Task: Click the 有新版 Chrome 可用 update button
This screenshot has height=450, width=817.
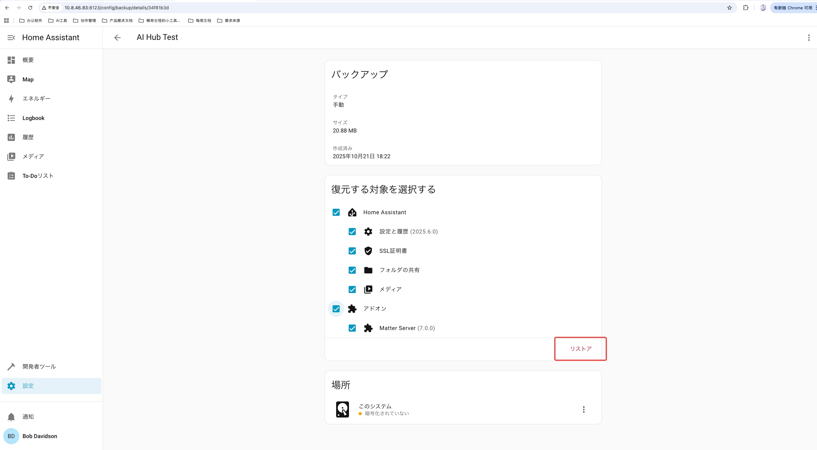Action: pyautogui.click(x=793, y=8)
